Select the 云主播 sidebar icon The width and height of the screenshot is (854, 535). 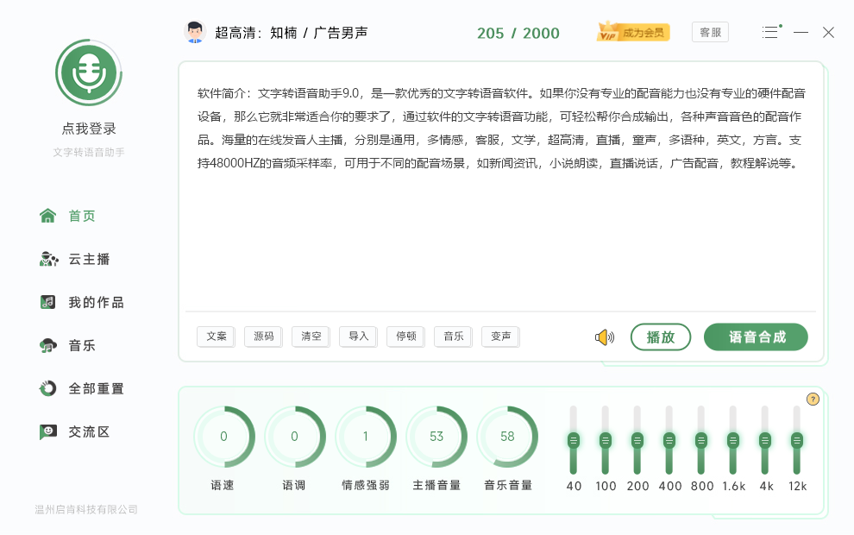(49, 259)
